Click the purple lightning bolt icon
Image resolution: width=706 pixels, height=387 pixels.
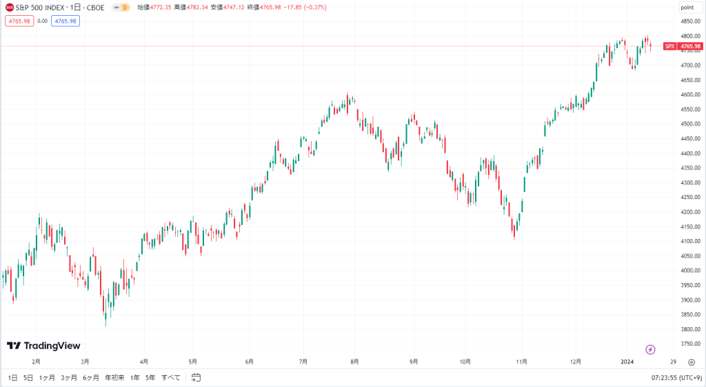(650, 349)
